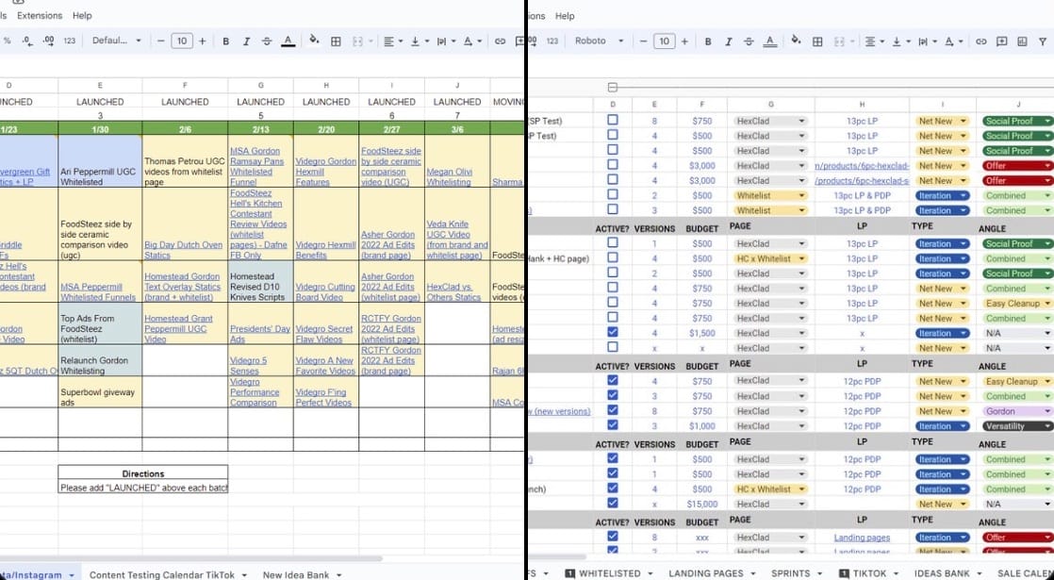Image resolution: width=1054 pixels, height=580 pixels.
Task: Open vertical align in right spreadsheet toolbar
Action: pos(900,41)
